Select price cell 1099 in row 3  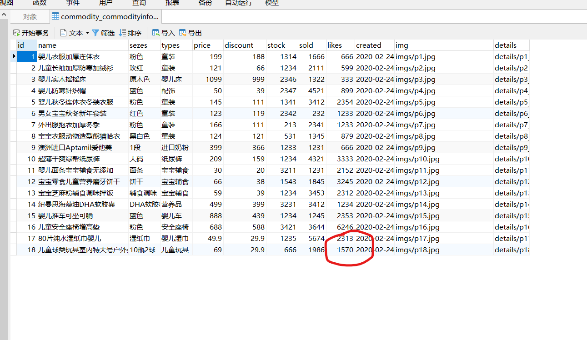point(208,79)
